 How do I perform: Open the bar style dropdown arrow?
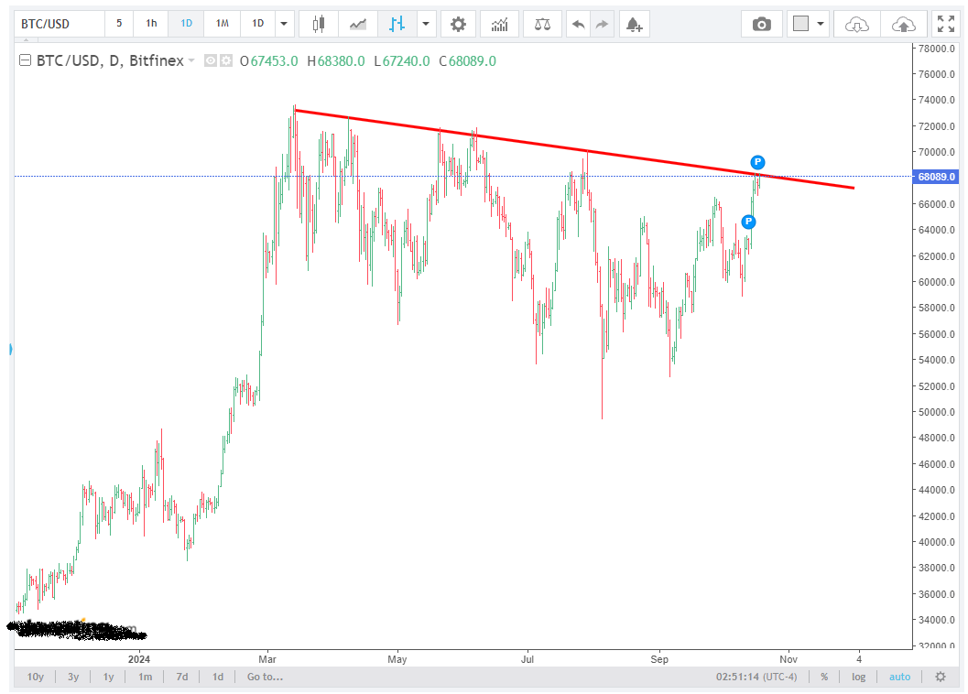pos(425,24)
